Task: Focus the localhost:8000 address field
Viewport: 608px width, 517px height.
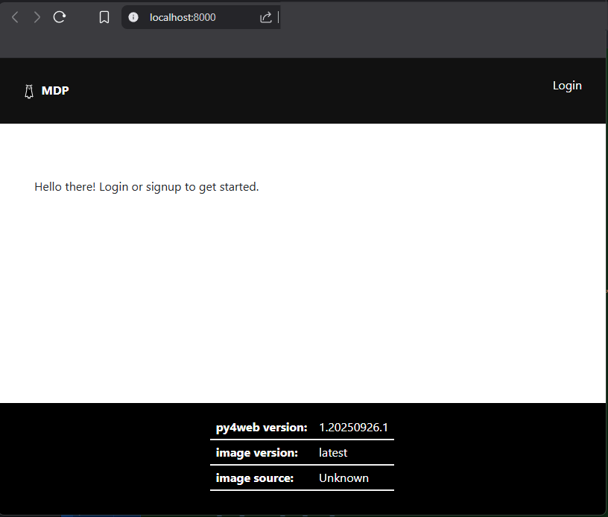Action: (x=183, y=17)
